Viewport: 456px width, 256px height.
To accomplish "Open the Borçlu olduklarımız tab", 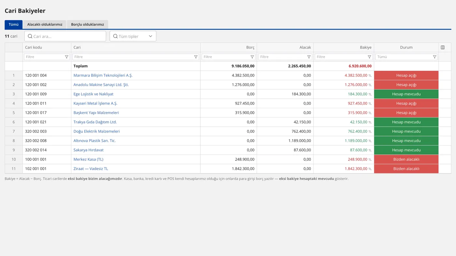I will (x=88, y=24).
